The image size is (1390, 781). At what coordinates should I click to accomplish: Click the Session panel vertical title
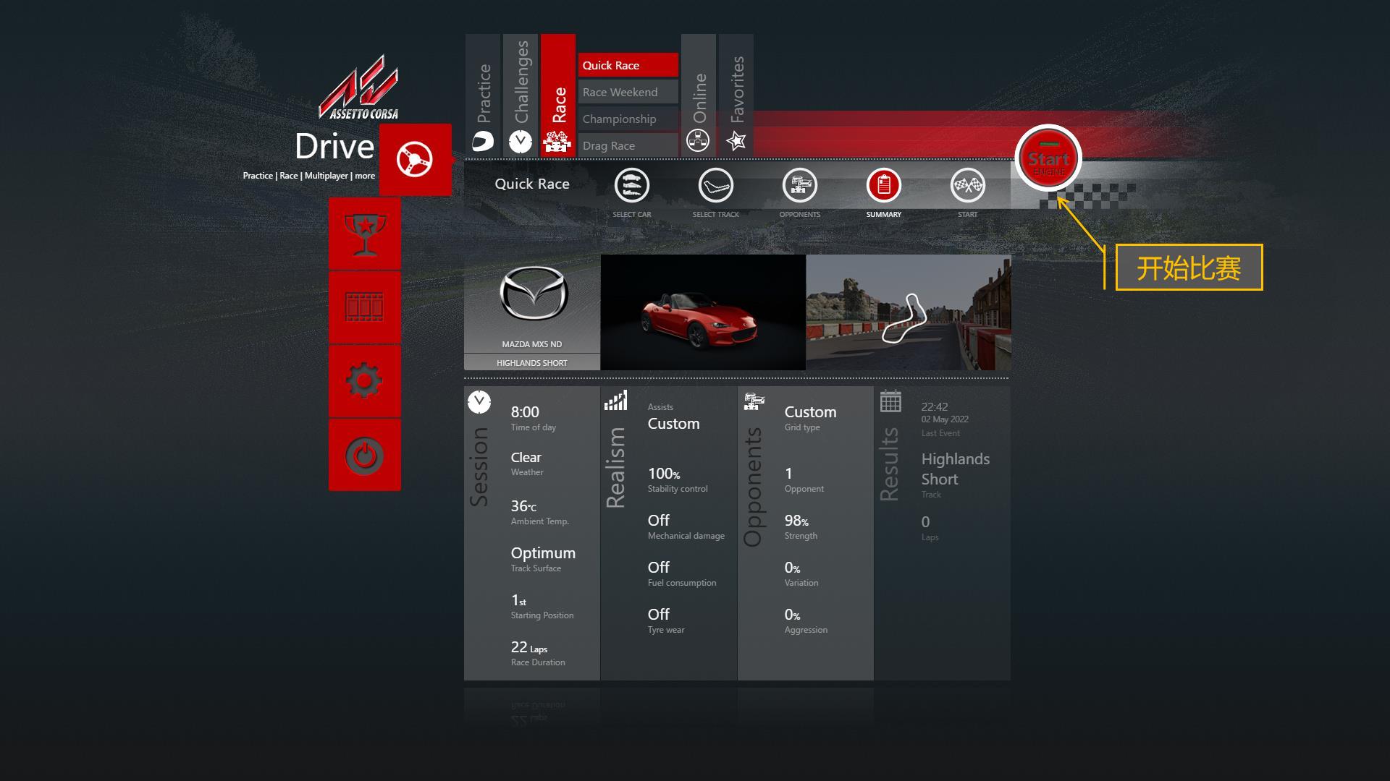coord(479,466)
